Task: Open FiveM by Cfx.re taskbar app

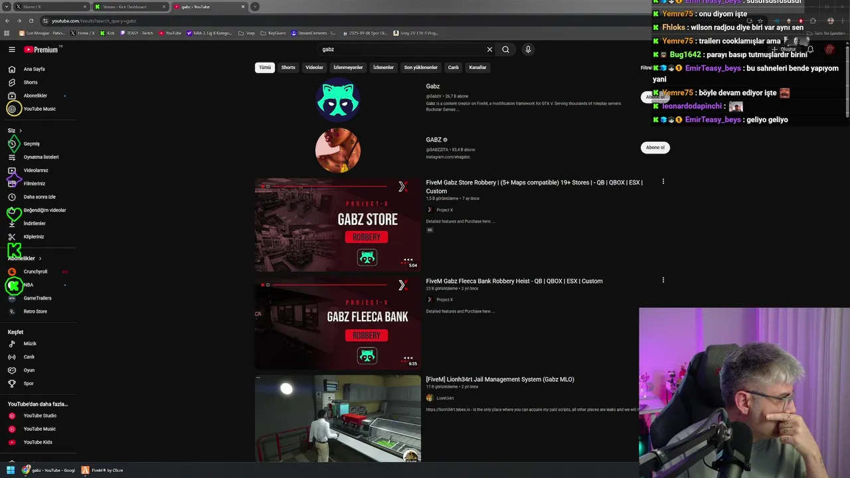Action: tap(102, 470)
